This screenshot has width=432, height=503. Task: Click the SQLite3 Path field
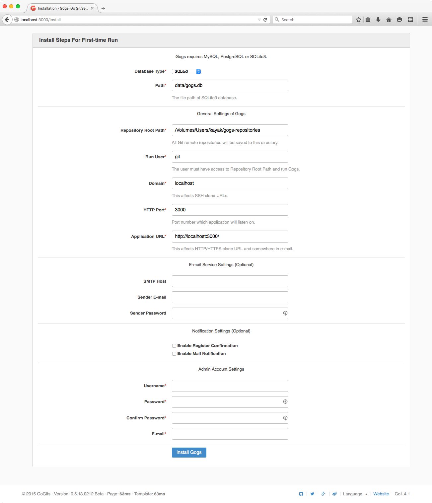pos(230,85)
